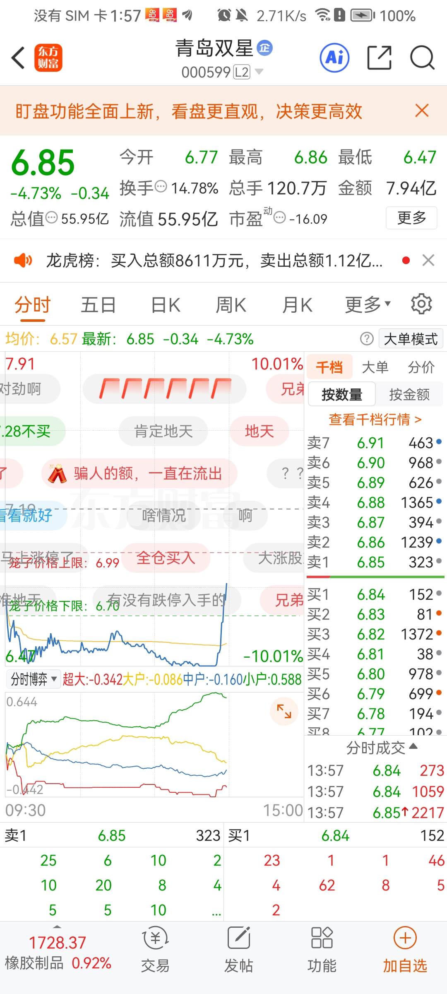Switch to 周K chart tab

[231, 305]
